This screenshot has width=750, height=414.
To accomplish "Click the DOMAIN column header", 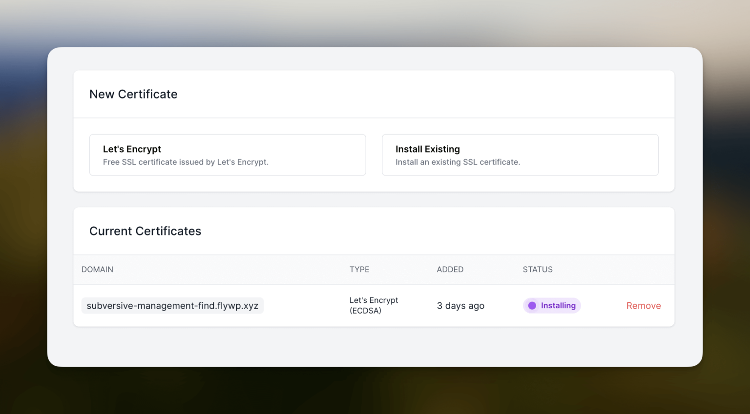I will (x=97, y=269).
